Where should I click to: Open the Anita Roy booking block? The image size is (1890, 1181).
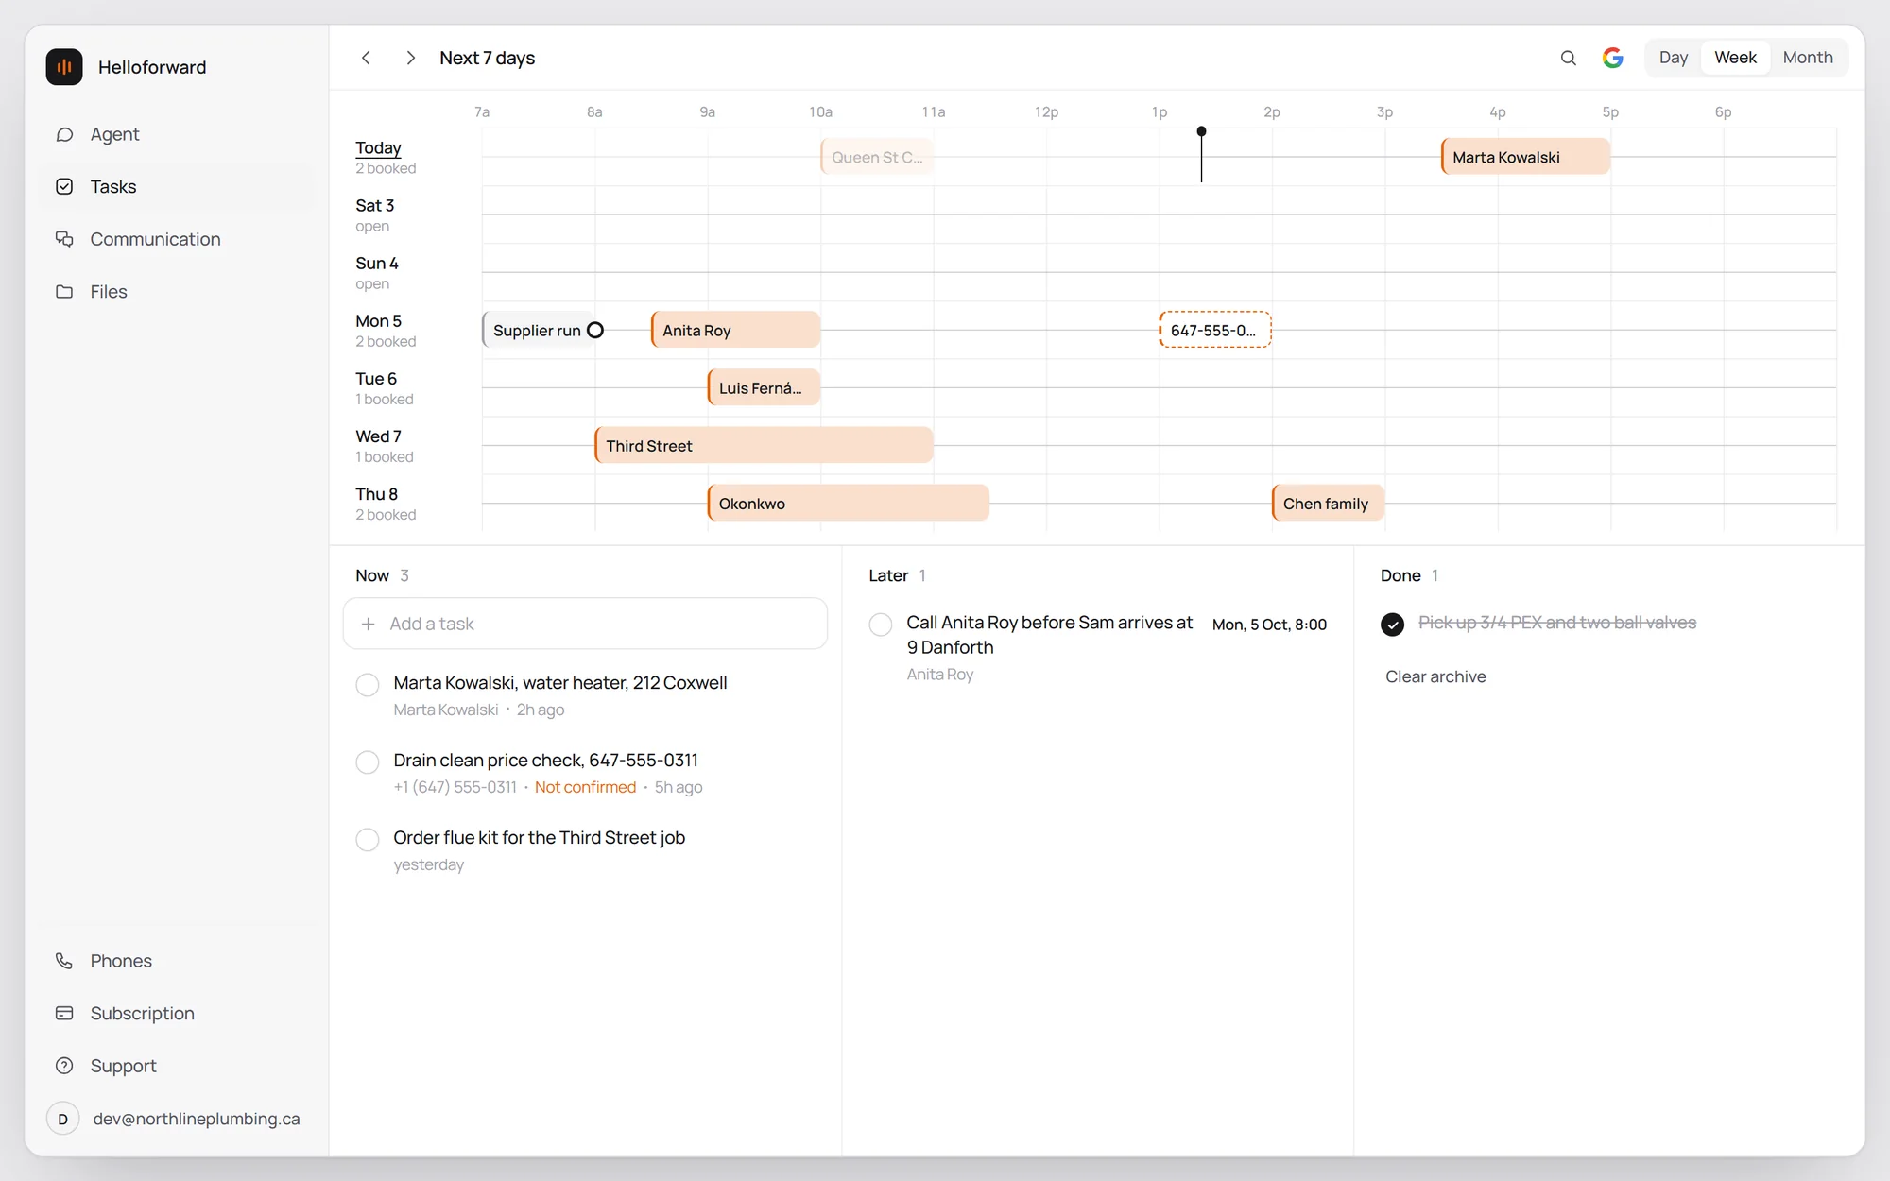pos(735,330)
